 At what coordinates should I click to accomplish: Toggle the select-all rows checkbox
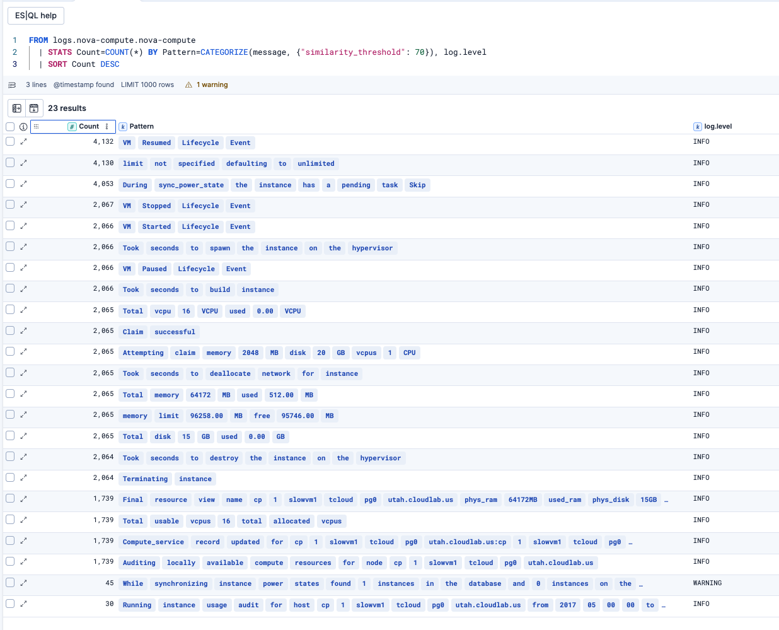point(10,127)
